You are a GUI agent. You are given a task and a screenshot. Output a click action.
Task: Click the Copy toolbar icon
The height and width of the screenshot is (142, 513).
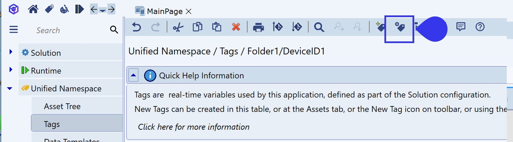[x=197, y=27]
